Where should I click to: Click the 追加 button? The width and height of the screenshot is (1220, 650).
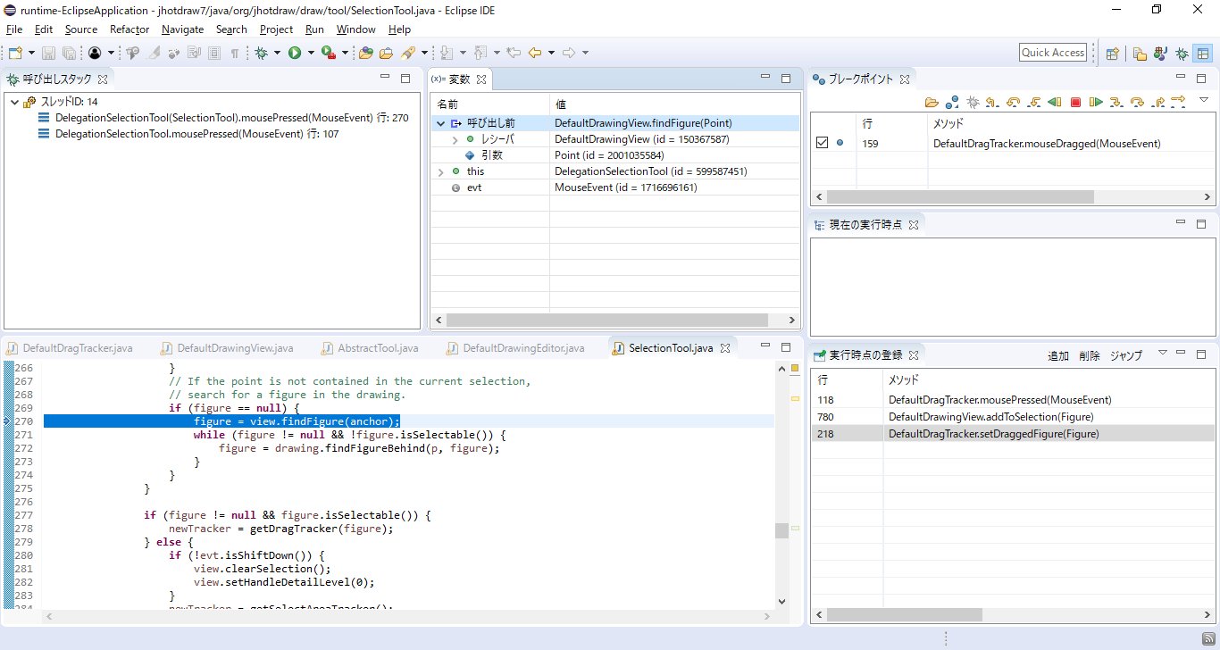pyautogui.click(x=1057, y=355)
